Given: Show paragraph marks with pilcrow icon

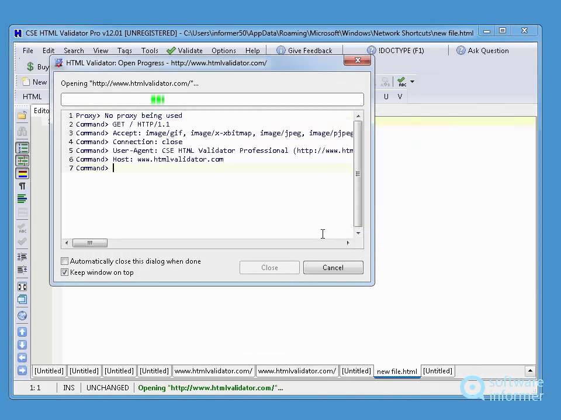Looking at the screenshot, I should 22,186.
